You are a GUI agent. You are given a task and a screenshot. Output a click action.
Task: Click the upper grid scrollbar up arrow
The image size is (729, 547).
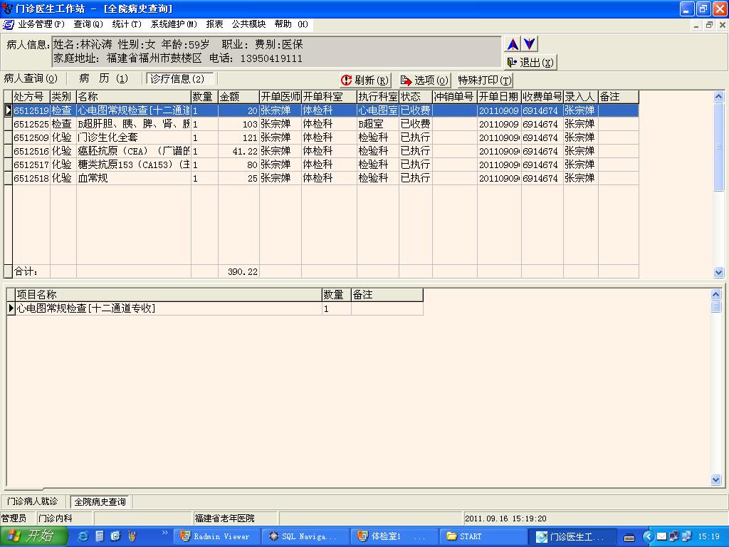click(719, 97)
